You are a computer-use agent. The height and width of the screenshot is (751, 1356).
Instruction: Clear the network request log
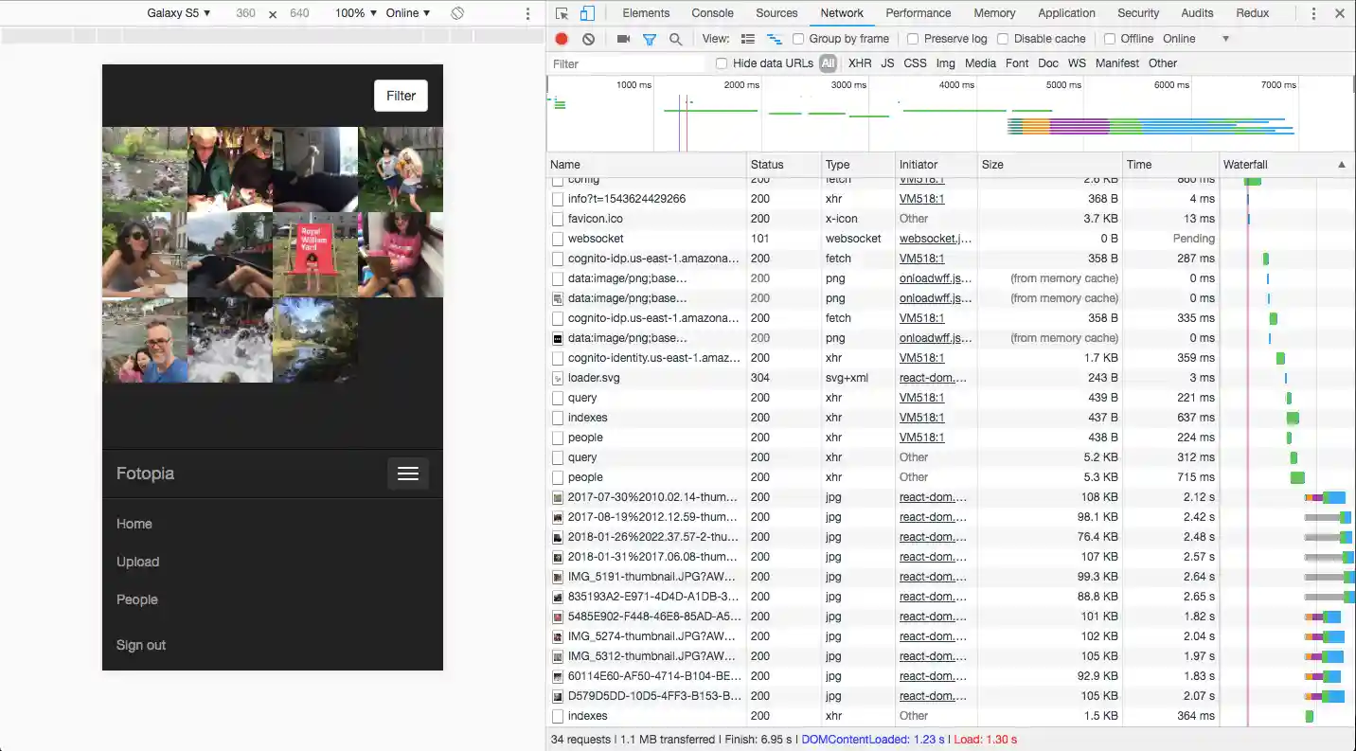click(x=588, y=38)
